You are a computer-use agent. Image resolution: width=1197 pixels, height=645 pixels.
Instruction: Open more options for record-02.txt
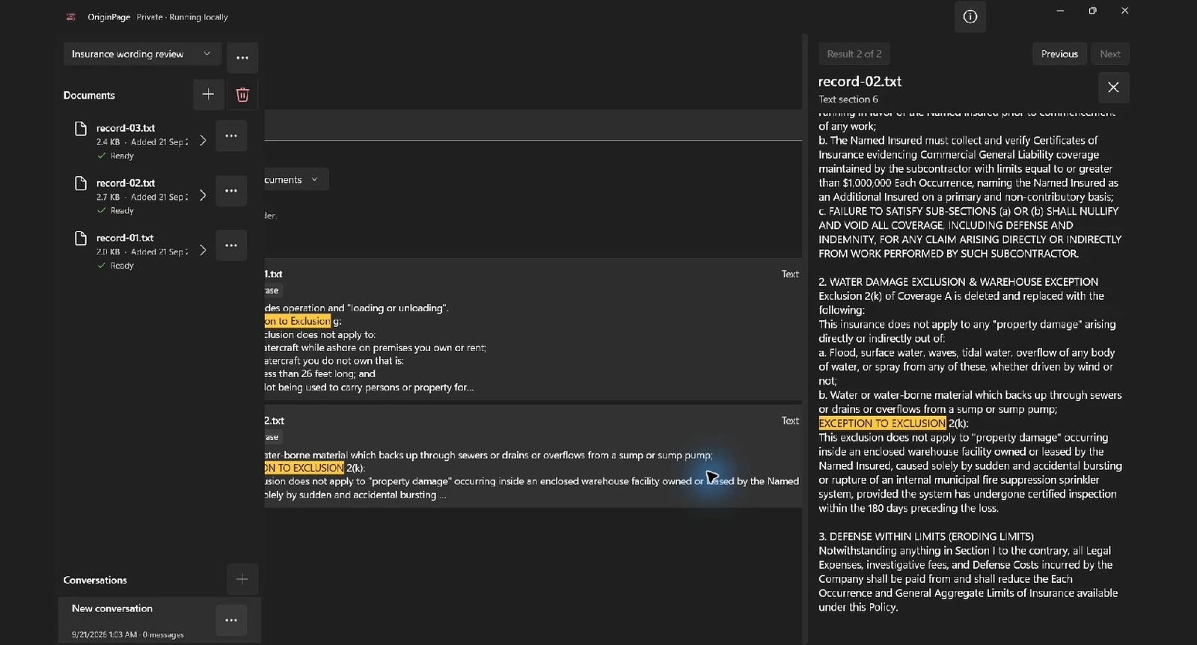(x=231, y=191)
